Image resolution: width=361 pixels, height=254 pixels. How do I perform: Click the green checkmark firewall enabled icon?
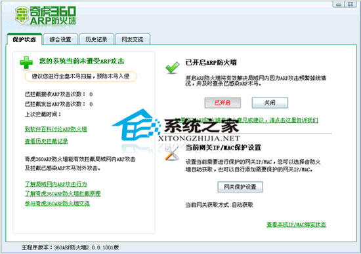pos(173,67)
